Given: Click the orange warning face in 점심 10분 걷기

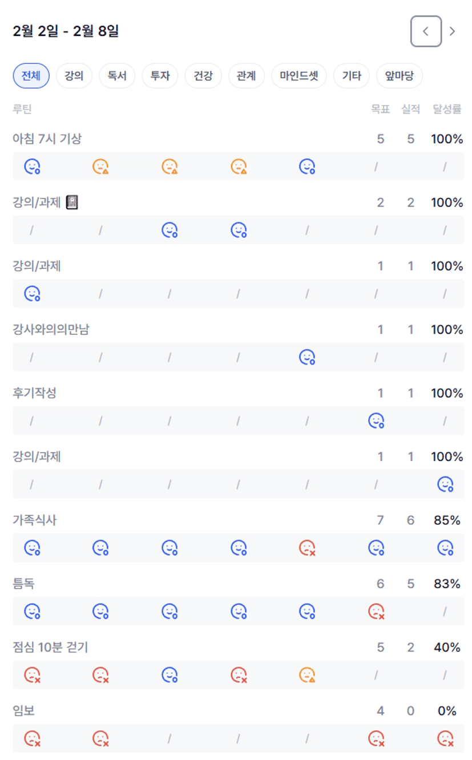Looking at the screenshot, I should pyautogui.click(x=308, y=675).
